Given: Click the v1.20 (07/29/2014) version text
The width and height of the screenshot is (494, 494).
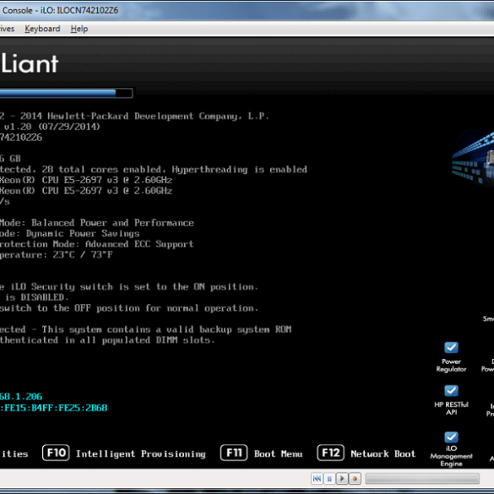Looking at the screenshot, I should point(52,127).
